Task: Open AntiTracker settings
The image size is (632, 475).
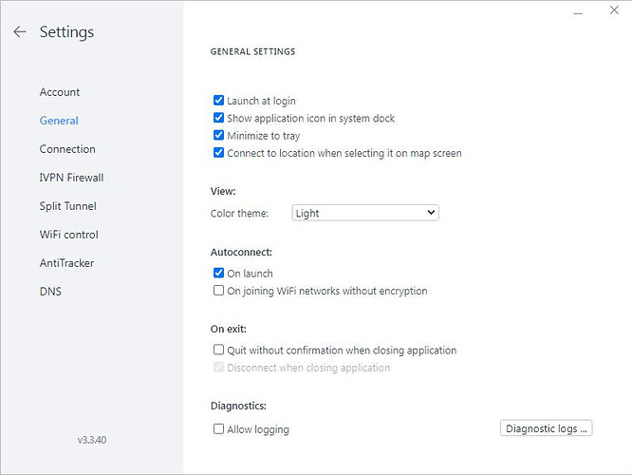Action: point(66,263)
